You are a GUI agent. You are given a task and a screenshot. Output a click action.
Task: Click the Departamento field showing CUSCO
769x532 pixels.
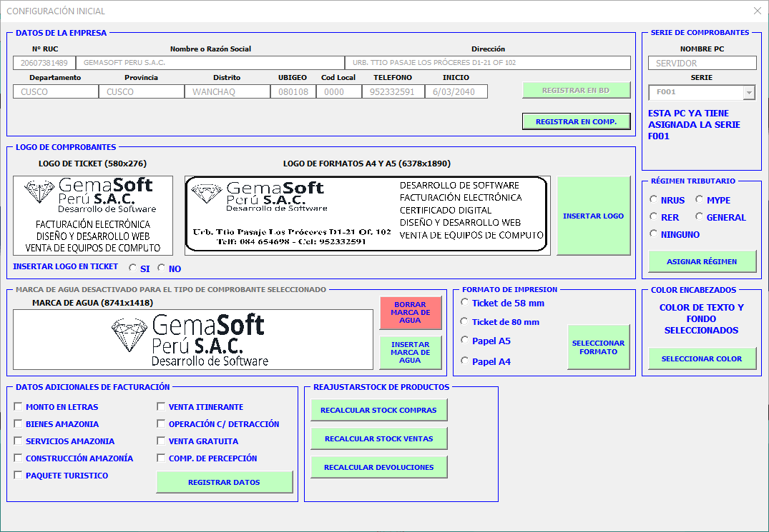56,91
